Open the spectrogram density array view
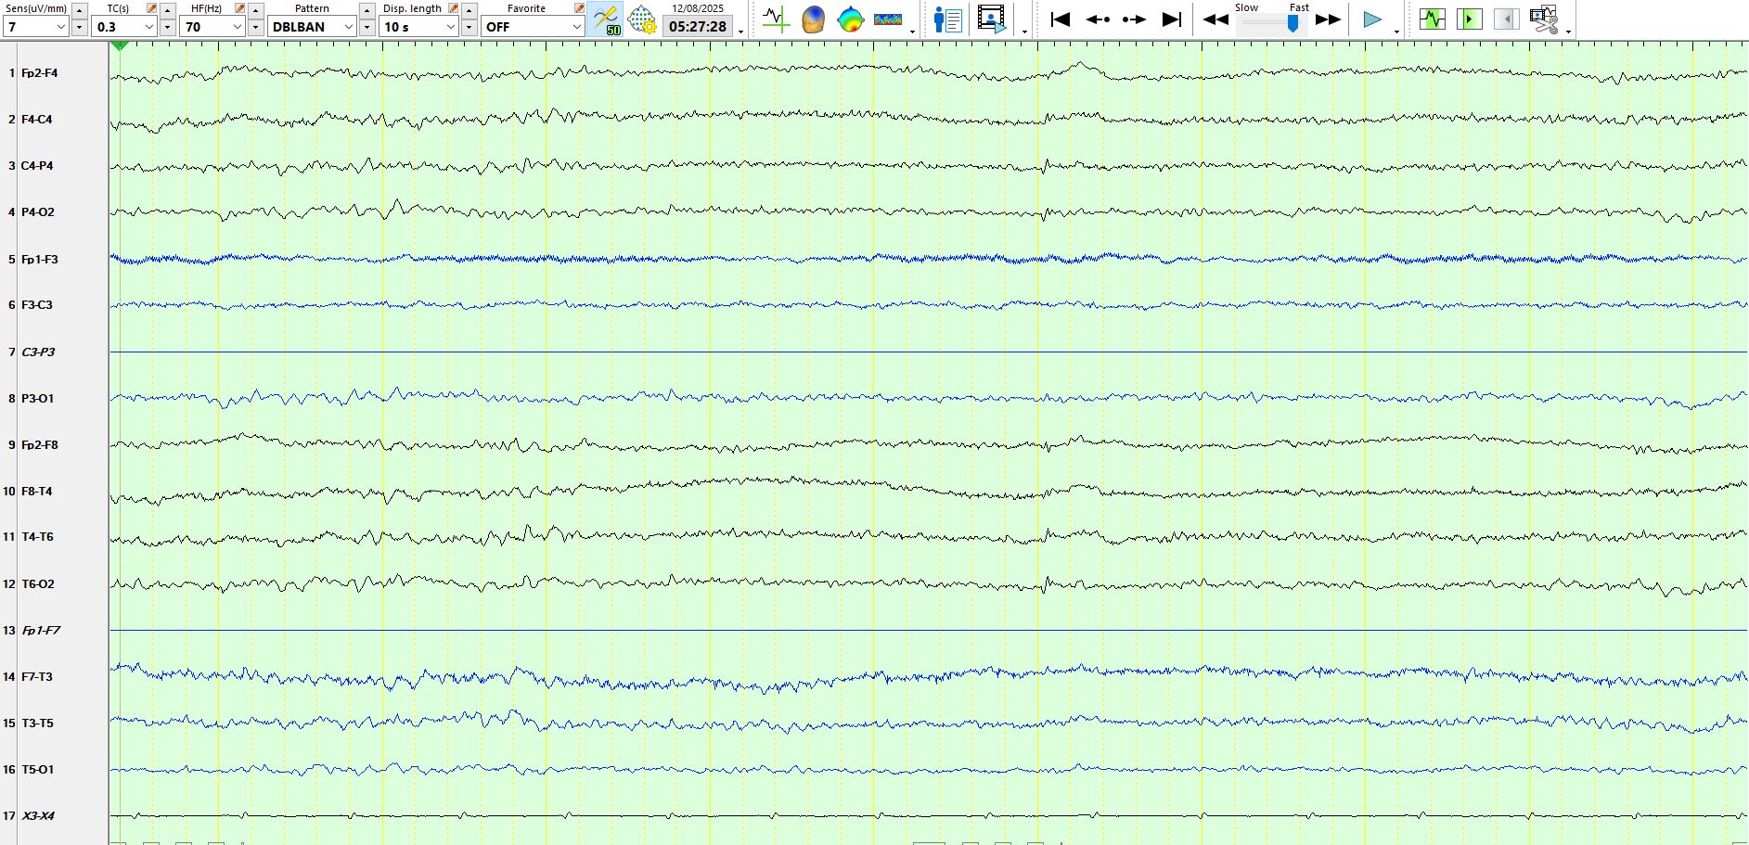 888,19
